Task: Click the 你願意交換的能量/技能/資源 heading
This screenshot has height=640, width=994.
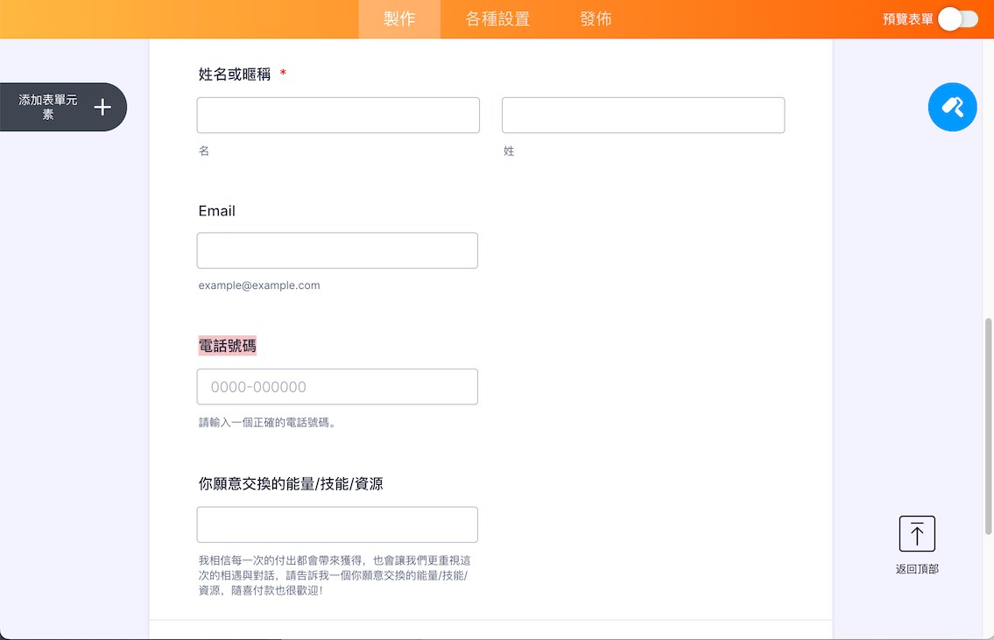Action: pyautogui.click(x=291, y=484)
